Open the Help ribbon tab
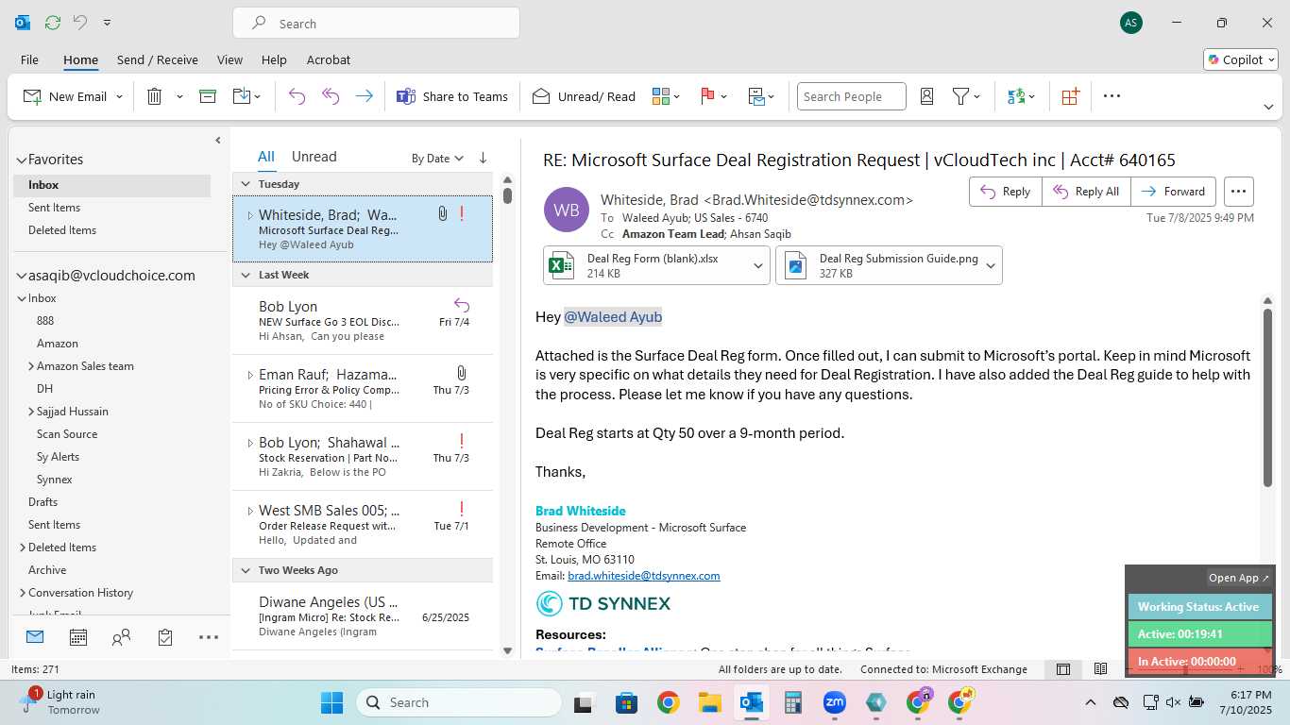The width and height of the screenshot is (1290, 725). [274, 59]
